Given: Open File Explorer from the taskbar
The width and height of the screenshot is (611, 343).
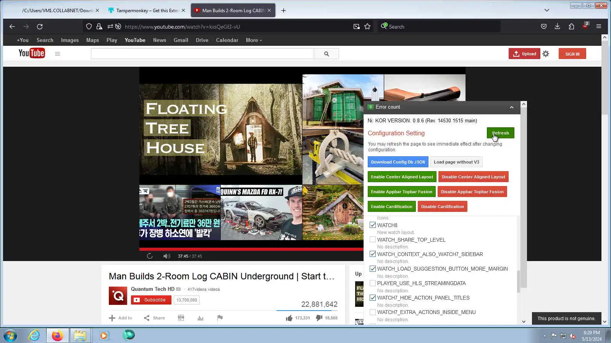Looking at the screenshot, I should (80, 335).
